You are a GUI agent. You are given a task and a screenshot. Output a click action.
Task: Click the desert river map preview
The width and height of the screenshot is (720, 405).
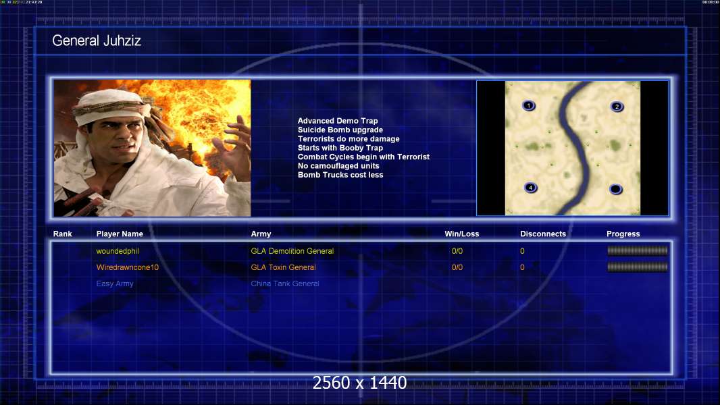pos(573,148)
